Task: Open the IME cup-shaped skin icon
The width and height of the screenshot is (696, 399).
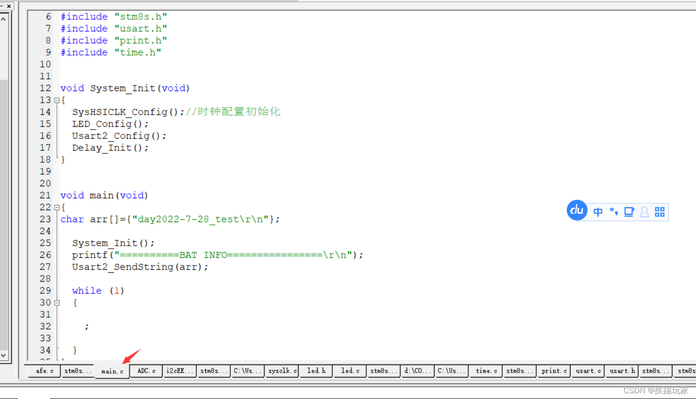Action: tap(629, 212)
